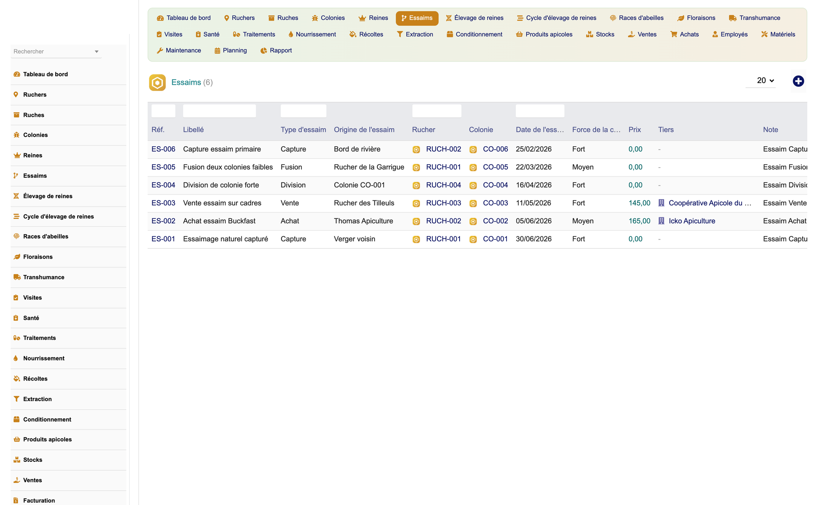This screenshot has width=816, height=505.
Task: Click the Tableau de bord icon in sidebar
Action: point(17,74)
